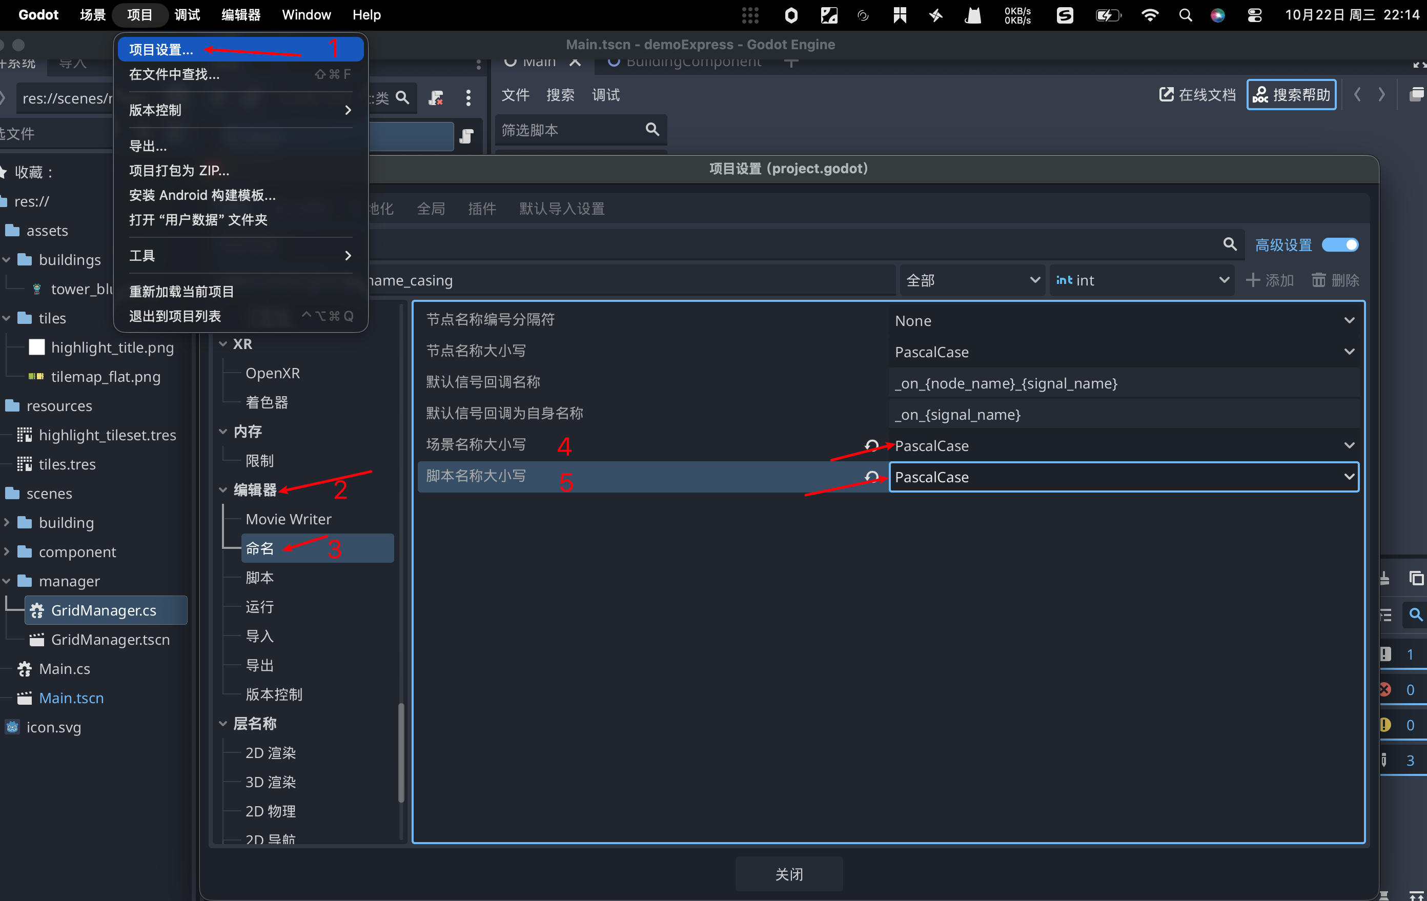Click the 搜索帮助 button
1427x901 pixels.
(1291, 95)
